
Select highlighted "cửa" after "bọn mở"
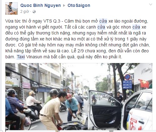tap(103, 21)
